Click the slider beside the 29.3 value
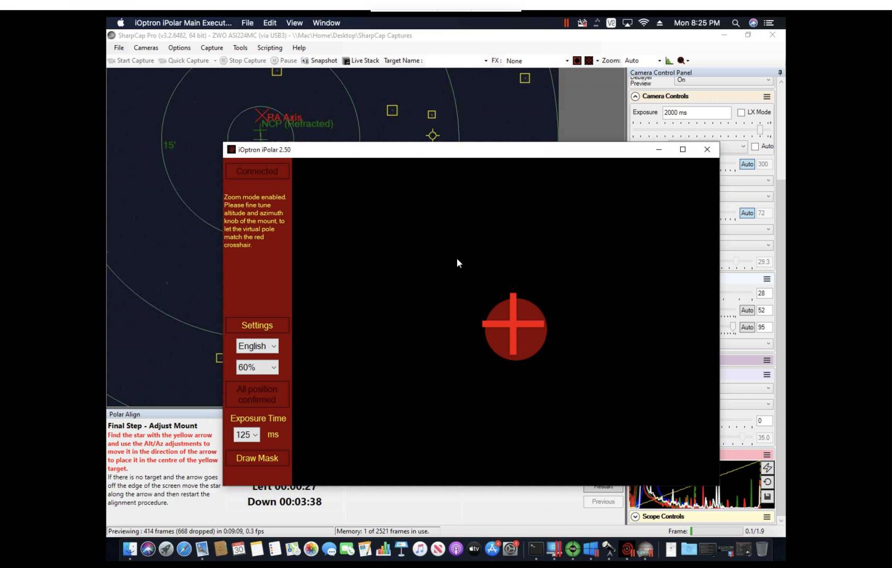 736,261
